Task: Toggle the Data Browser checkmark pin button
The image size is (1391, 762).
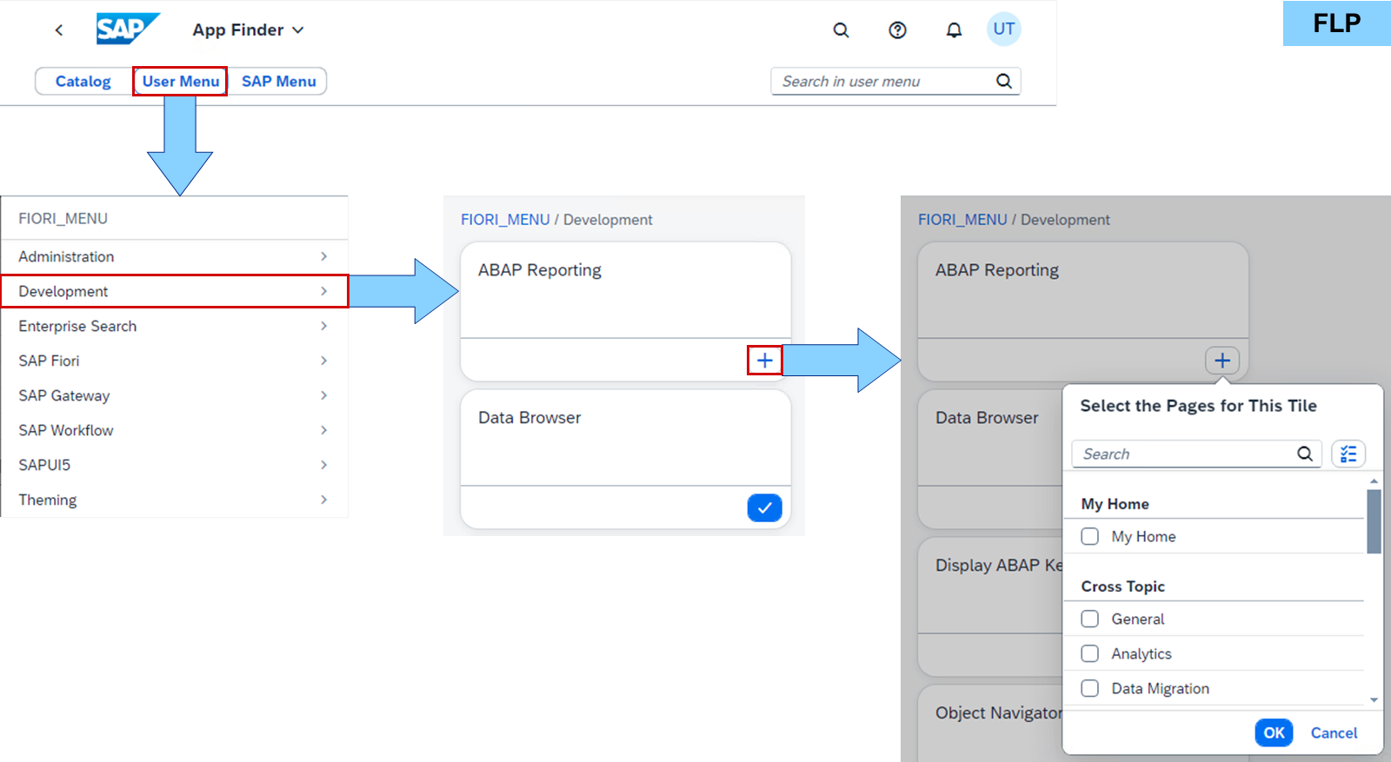Action: 764,507
